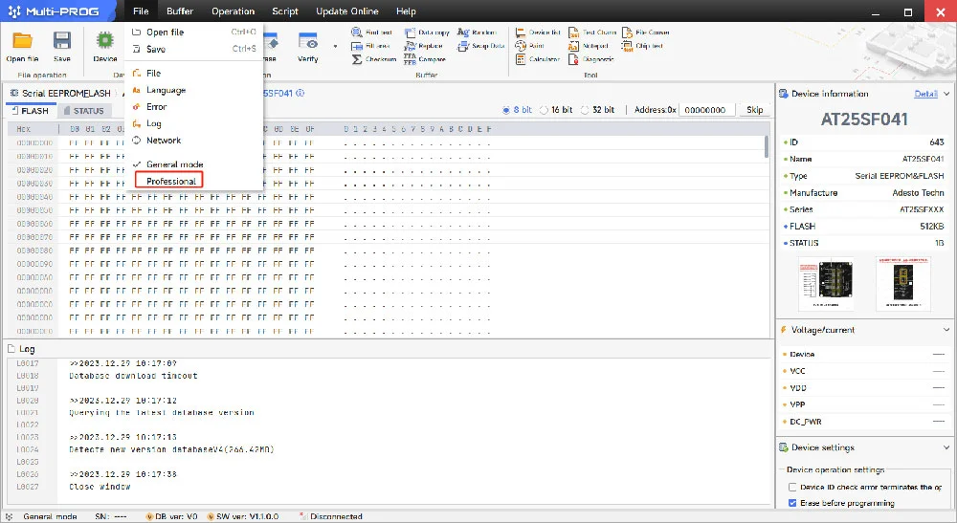Select the 16 bit radio button
957x523 pixels.
click(x=544, y=110)
